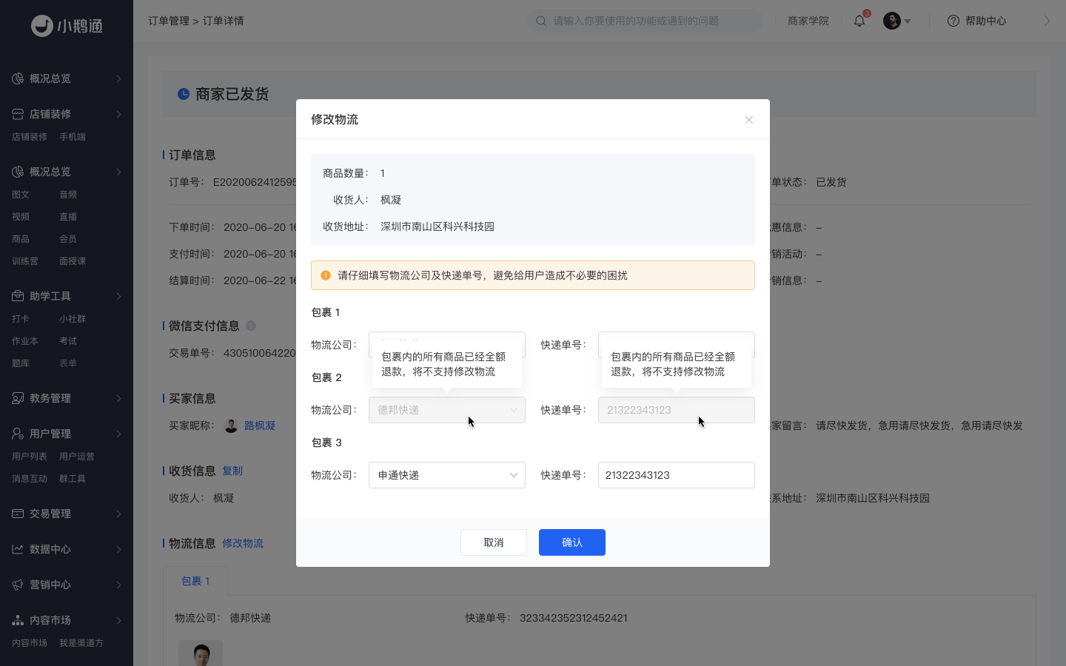Viewport: 1066px width, 666px height.
Task: Open buyer profile 路枫凝 link
Action: coord(260,425)
